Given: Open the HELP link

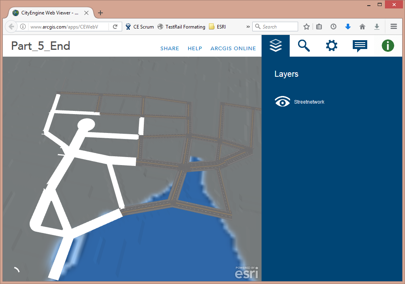Looking at the screenshot, I should pos(195,49).
